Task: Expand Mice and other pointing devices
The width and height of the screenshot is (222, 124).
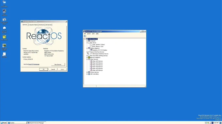Action: tap(87, 56)
